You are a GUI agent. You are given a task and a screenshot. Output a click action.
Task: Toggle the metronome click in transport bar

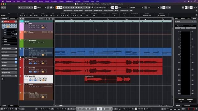tap(162, 109)
